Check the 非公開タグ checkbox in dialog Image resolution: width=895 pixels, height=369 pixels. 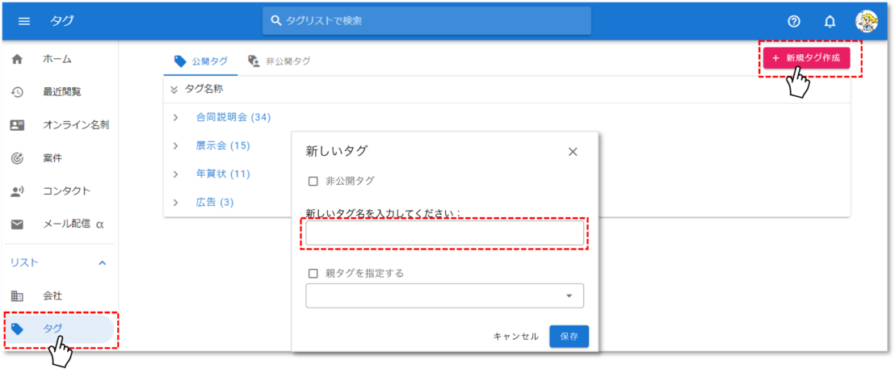click(x=313, y=182)
